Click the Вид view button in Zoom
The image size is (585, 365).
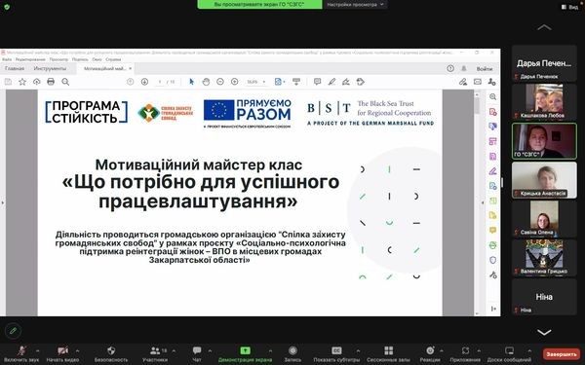pos(570,7)
